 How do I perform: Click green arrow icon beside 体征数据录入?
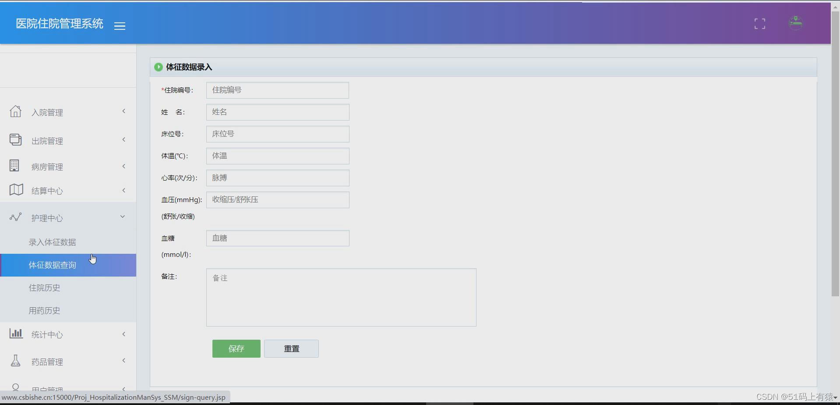(158, 67)
